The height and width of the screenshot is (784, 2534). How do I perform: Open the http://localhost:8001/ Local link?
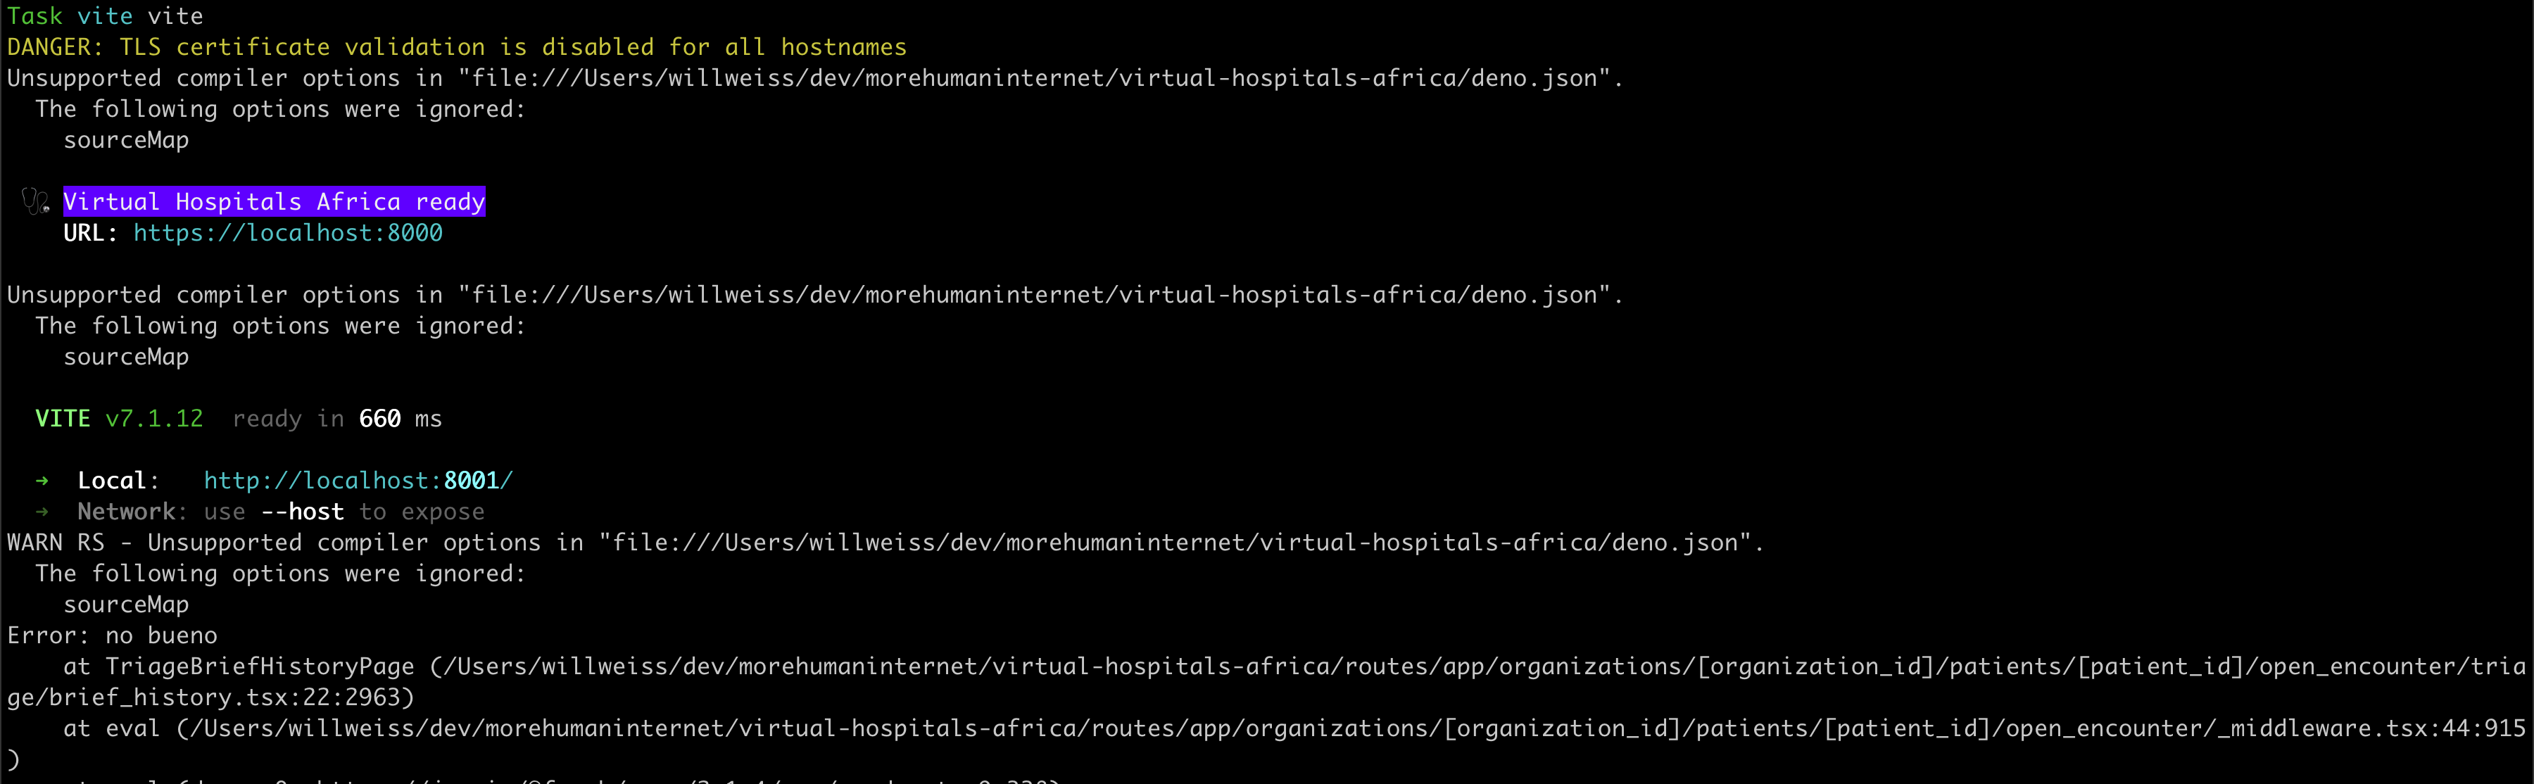click(358, 481)
